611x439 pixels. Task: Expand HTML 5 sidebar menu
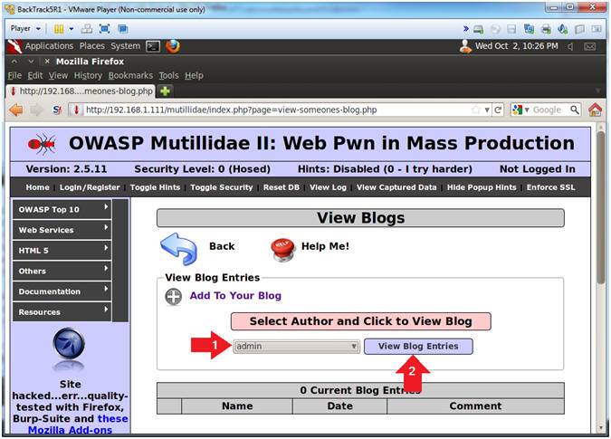click(62, 251)
